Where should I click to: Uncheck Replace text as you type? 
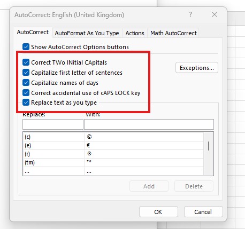click(x=26, y=102)
